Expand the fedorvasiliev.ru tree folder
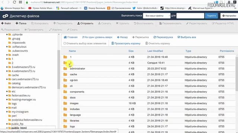 coord(7,95)
